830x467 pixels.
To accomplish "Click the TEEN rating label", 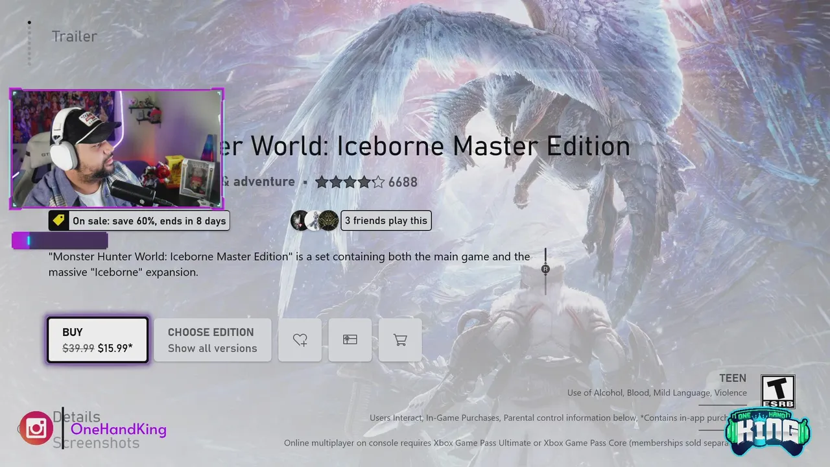I will point(732,378).
